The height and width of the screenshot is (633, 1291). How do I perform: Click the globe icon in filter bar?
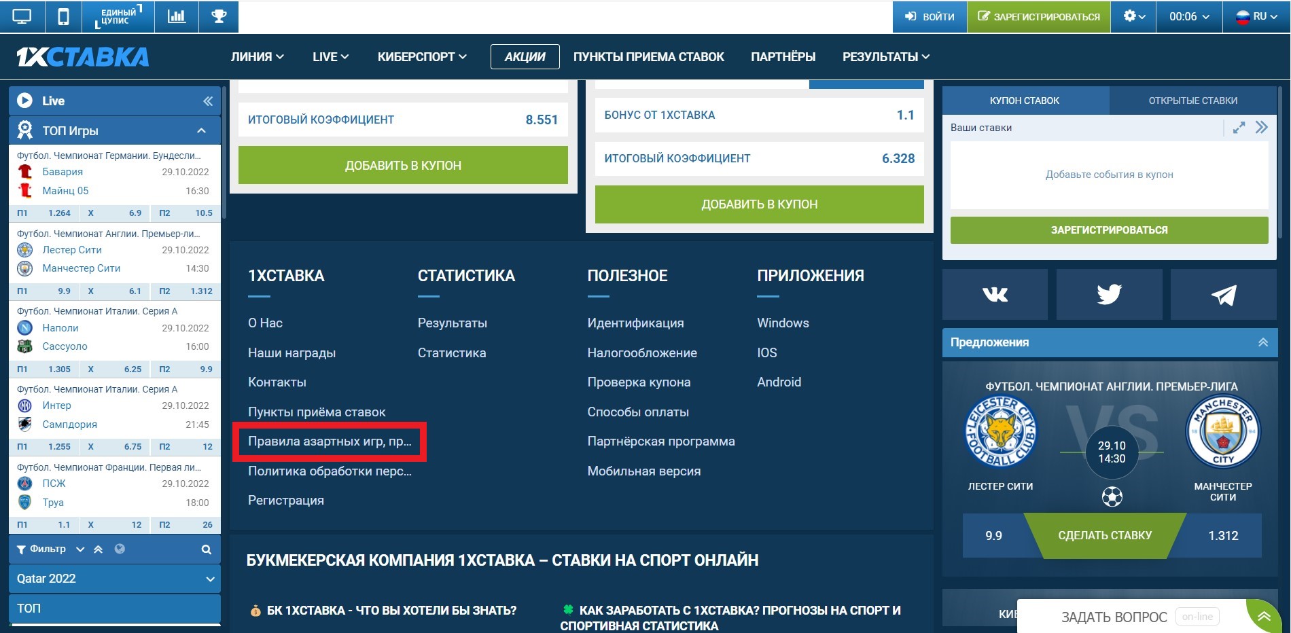(x=120, y=549)
